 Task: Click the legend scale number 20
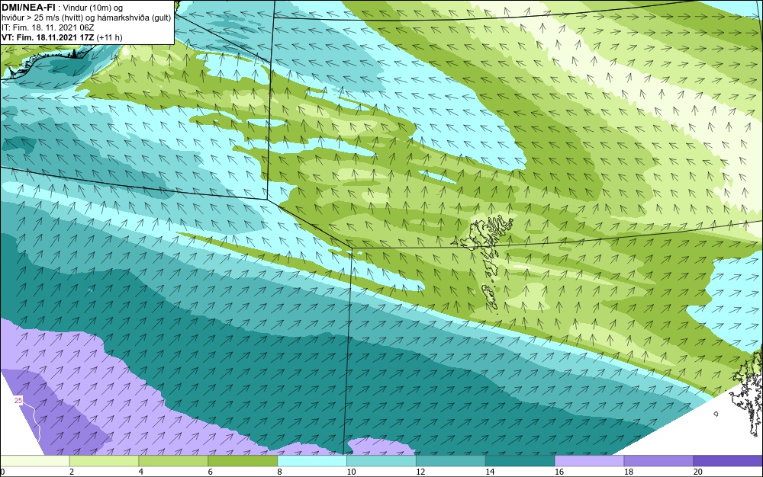point(698,472)
